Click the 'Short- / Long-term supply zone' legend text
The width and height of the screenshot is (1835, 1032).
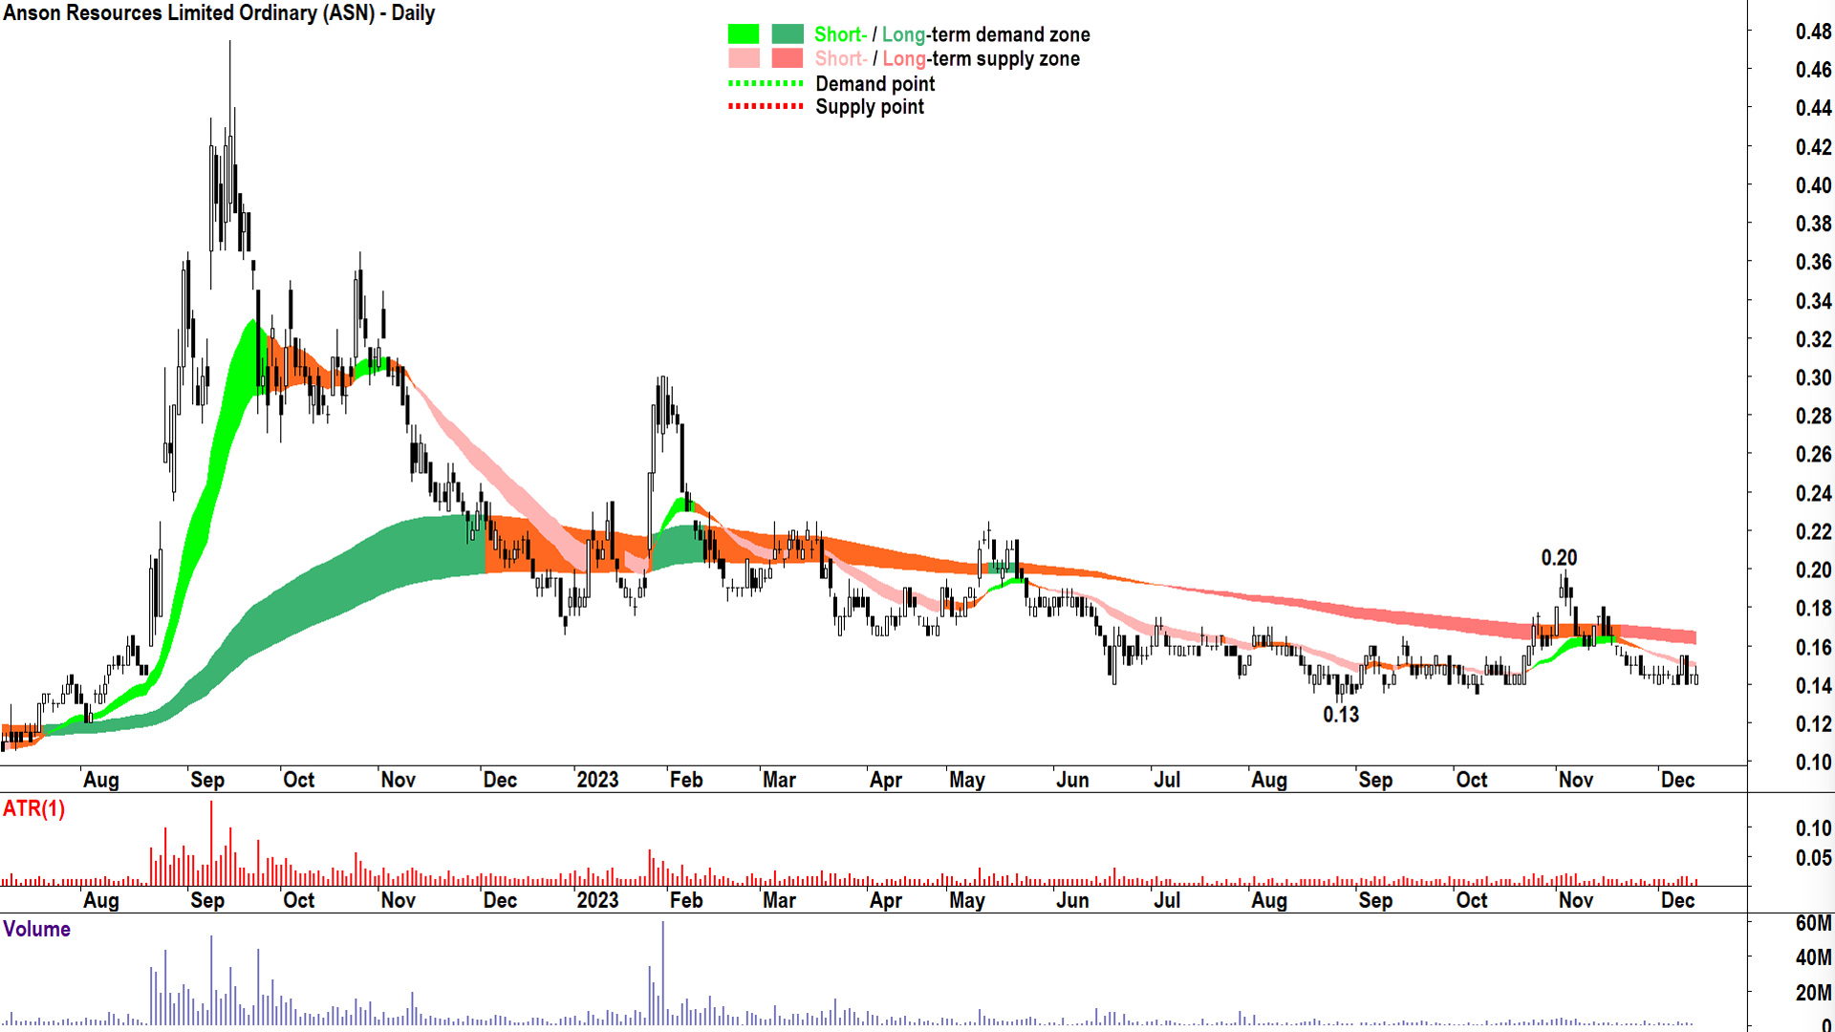[x=947, y=59]
